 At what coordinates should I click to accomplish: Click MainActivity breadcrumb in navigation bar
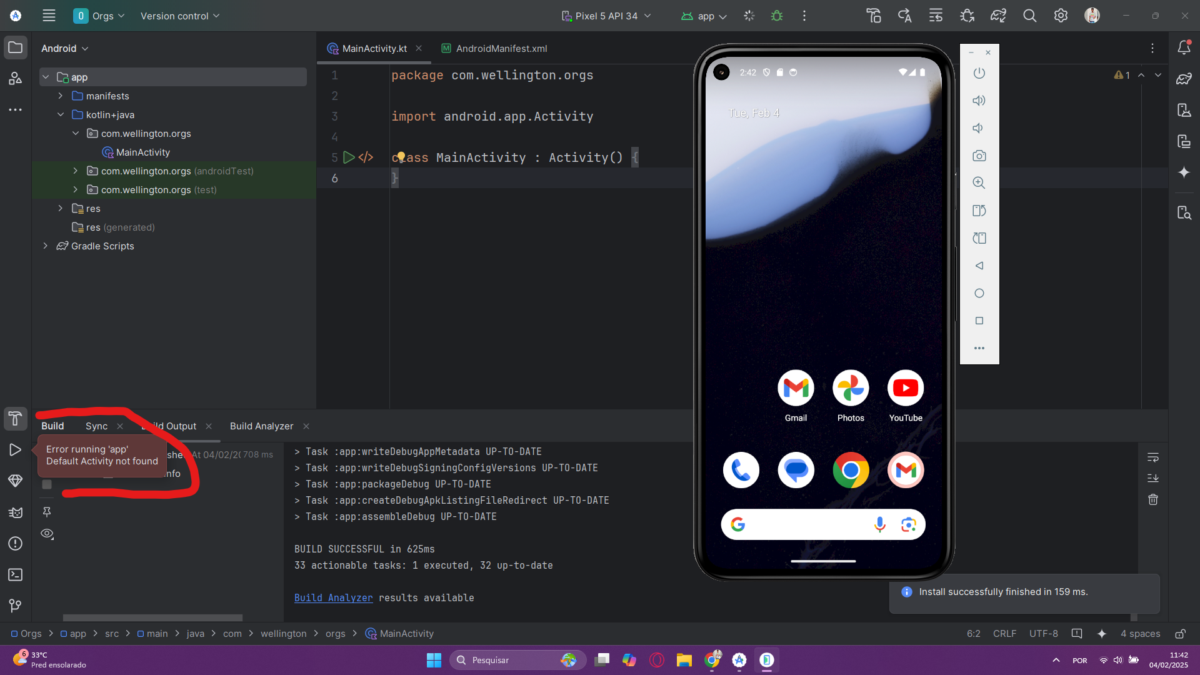(x=400, y=634)
